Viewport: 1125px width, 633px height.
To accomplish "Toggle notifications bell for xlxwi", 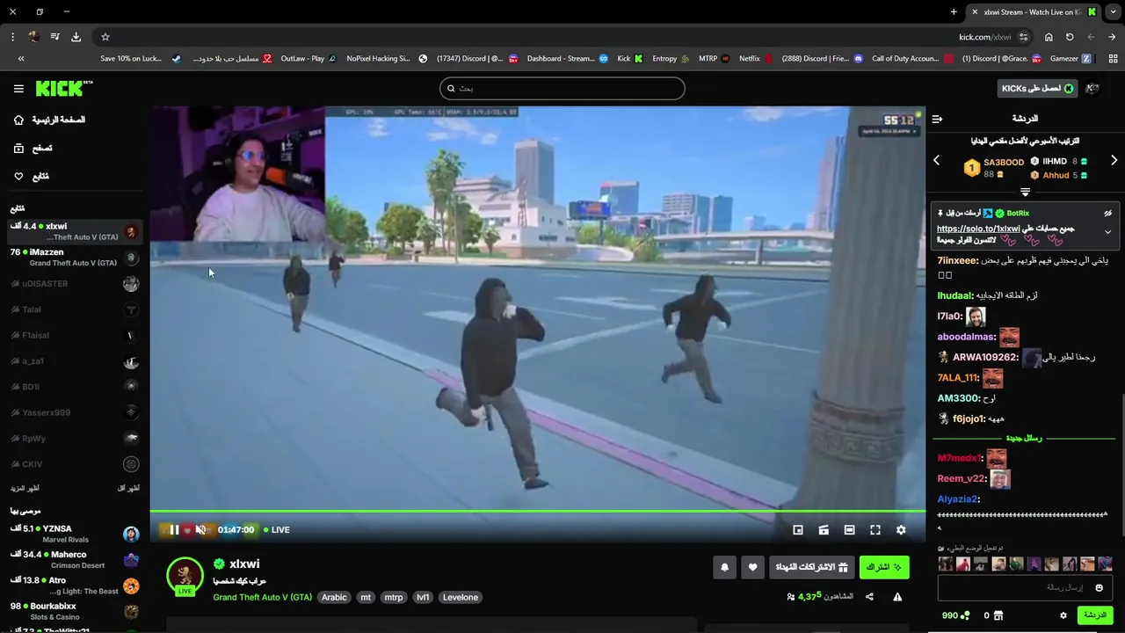I will coord(724,567).
